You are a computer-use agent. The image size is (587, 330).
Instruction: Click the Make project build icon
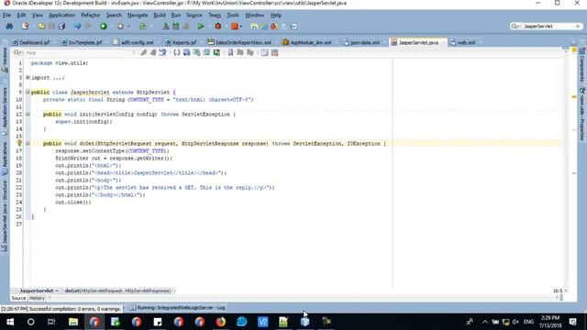click(166, 27)
